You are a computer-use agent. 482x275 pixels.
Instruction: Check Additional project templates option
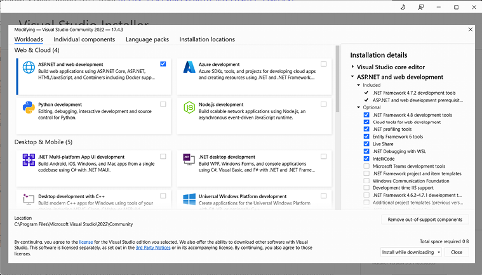coord(366,202)
